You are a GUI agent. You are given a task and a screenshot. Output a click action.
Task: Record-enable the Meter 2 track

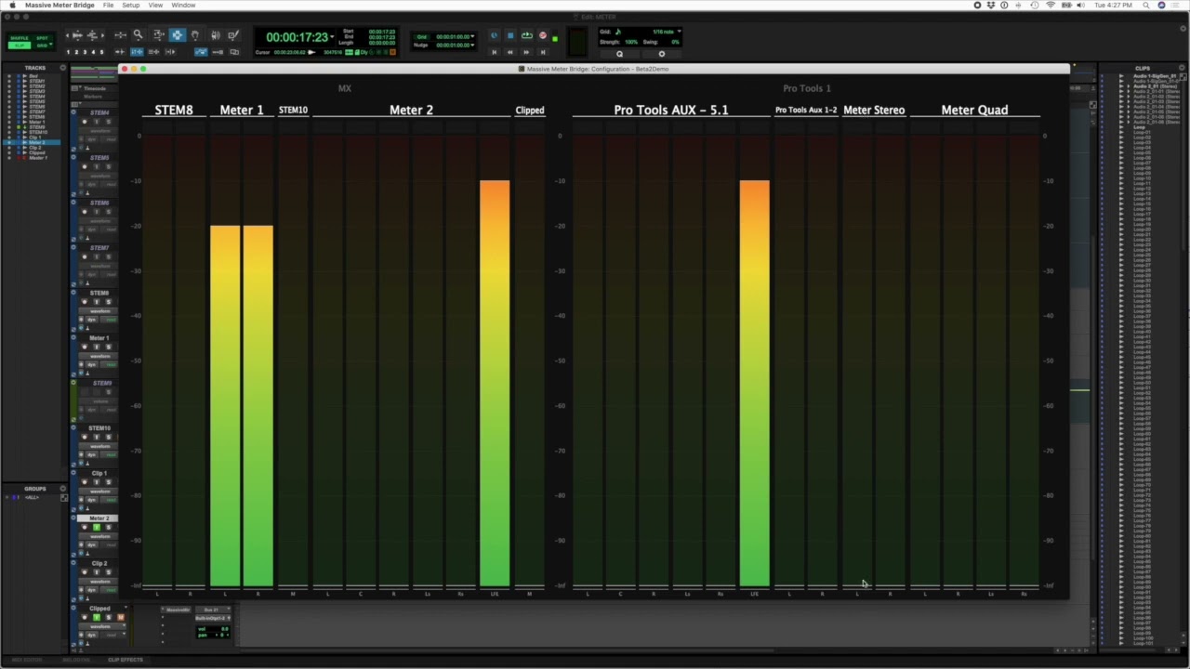[84, 527]
